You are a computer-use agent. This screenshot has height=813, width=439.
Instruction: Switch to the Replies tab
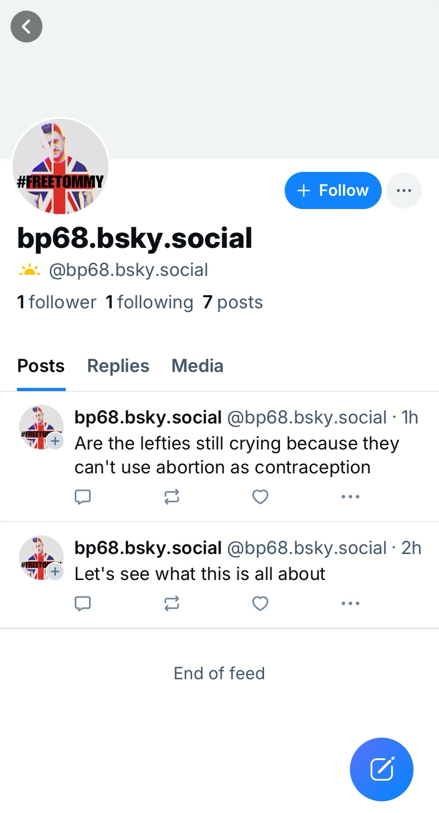[118, 366]
